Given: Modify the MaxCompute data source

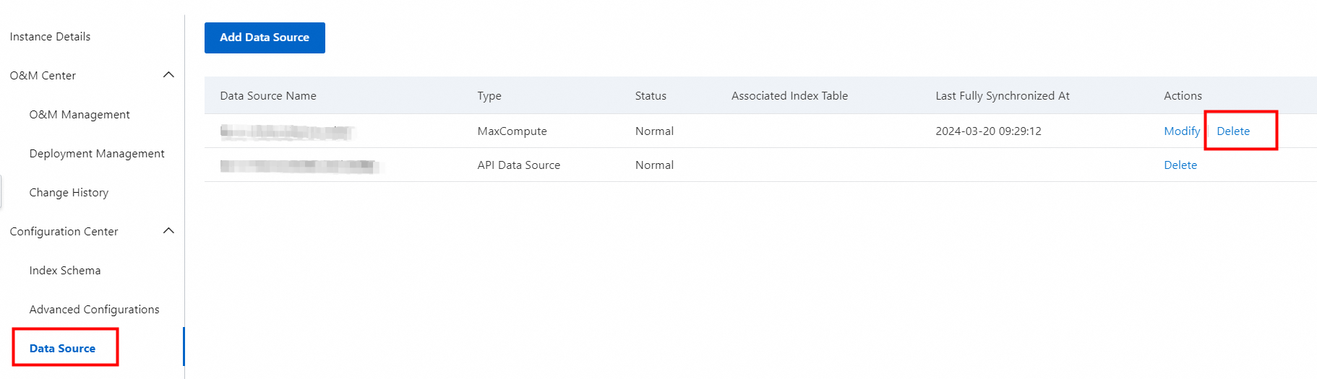Looking at the screenshot, I should coord(1181,131).
